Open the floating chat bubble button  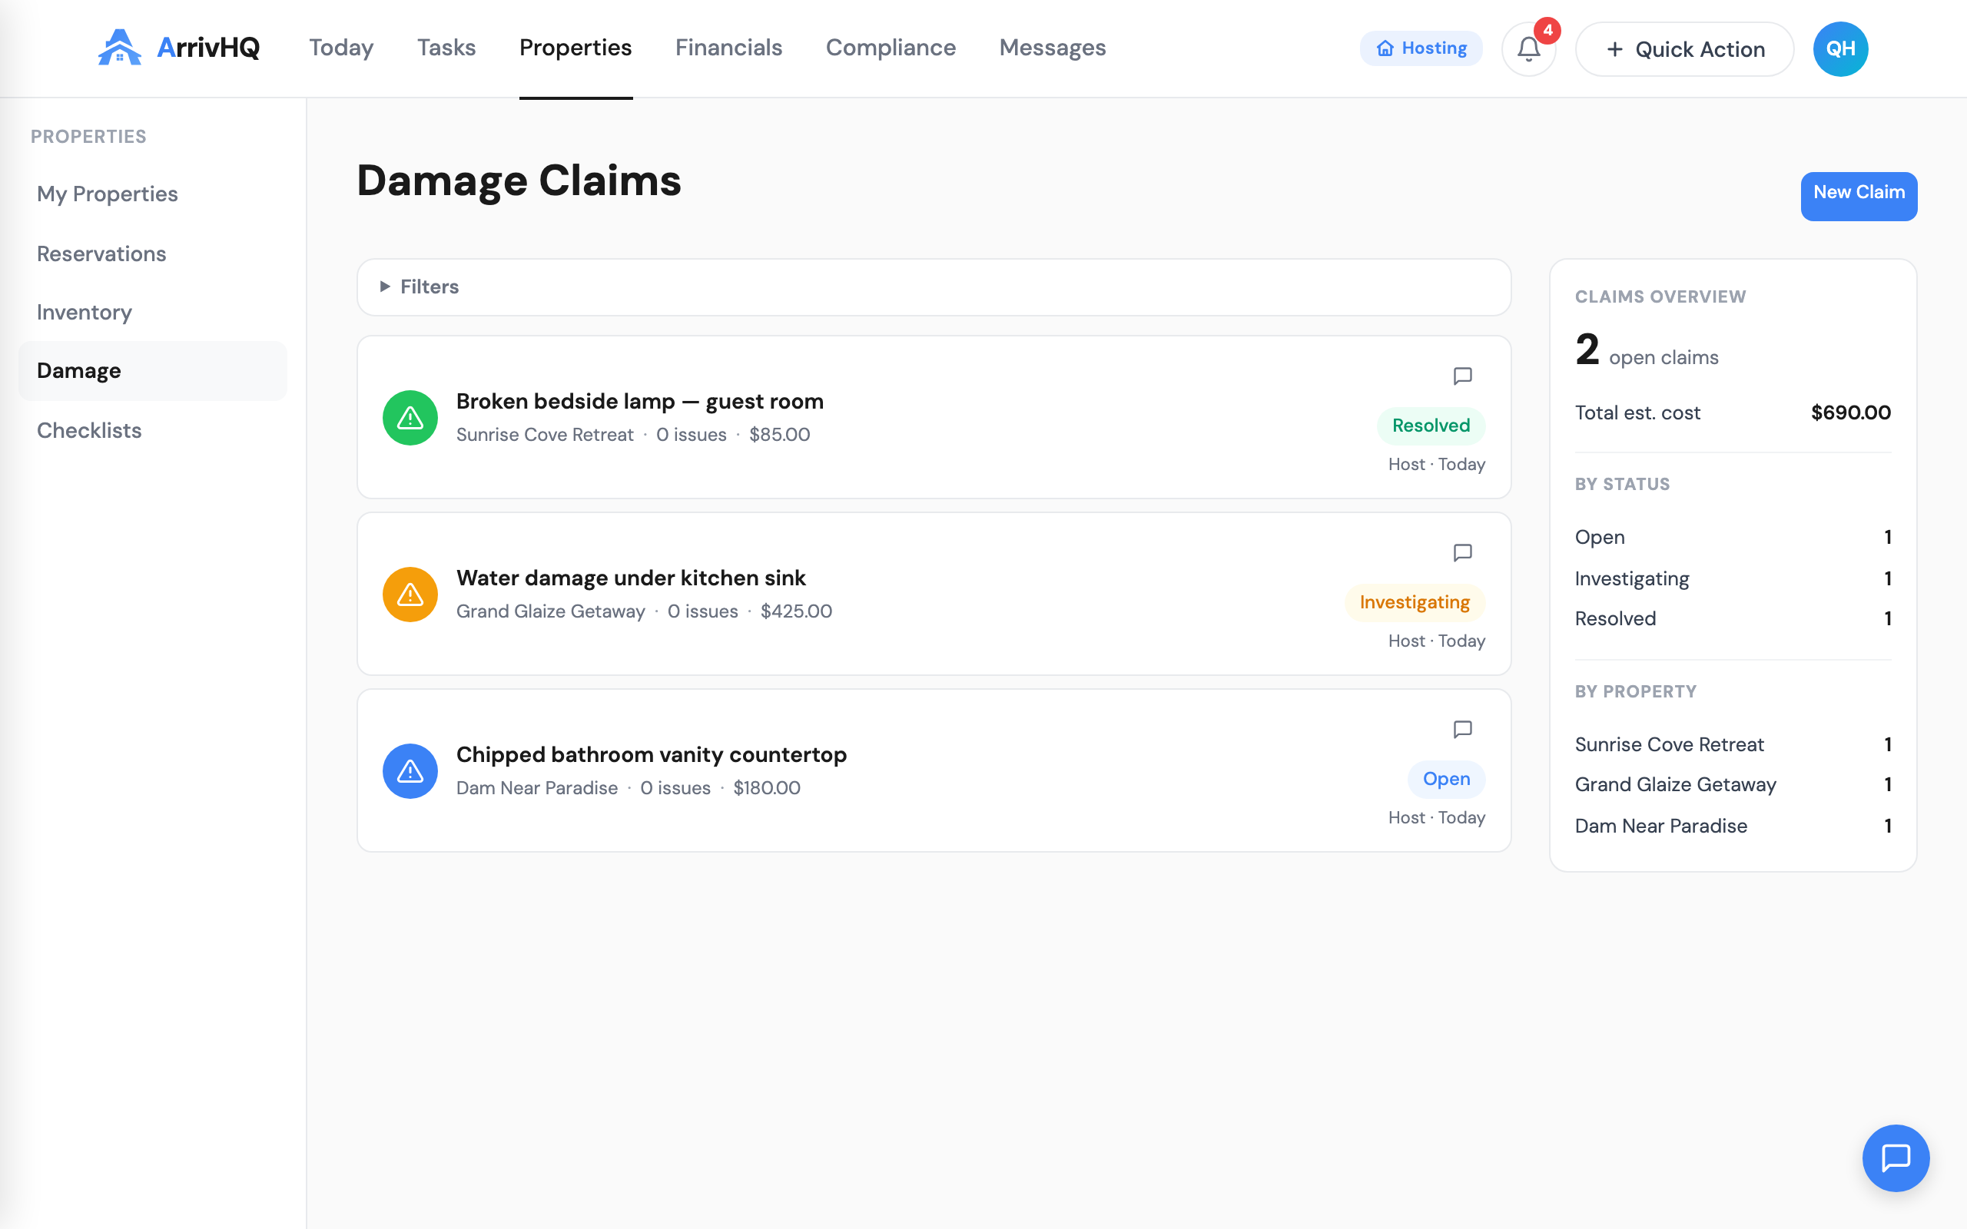click(1896, 1158)
